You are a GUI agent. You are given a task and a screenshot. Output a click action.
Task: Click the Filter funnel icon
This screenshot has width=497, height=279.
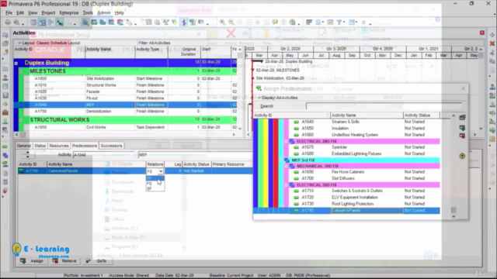click(339, 22)
